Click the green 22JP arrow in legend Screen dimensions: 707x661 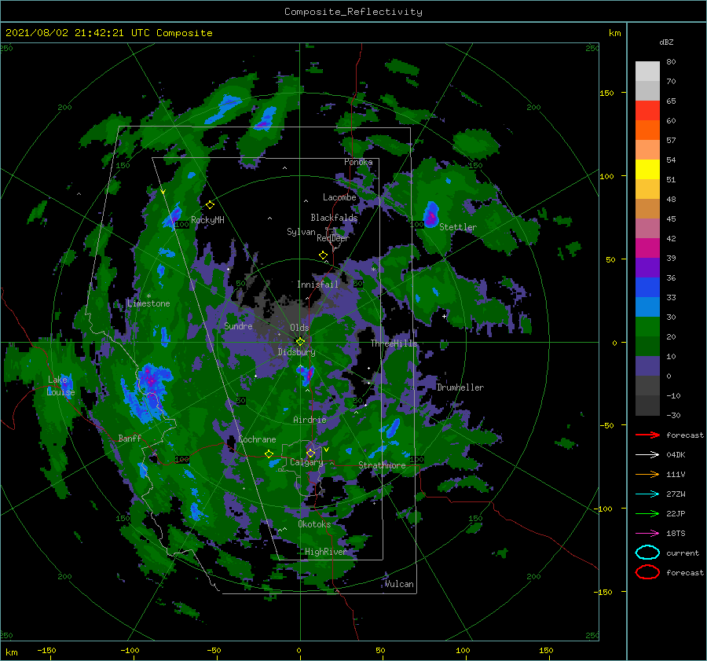tap(647, 513)
